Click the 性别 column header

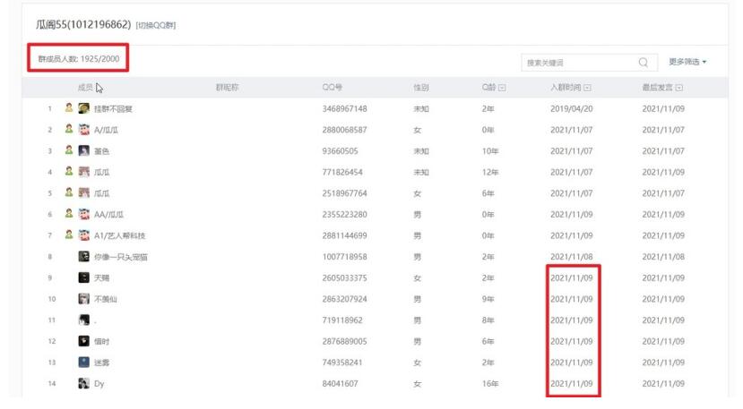pyautogui.click(x=420, y=88)
